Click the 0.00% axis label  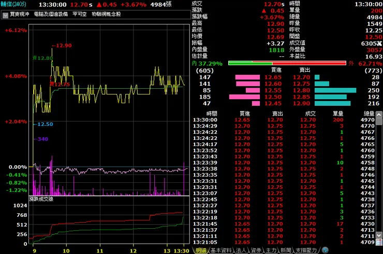pos(18,167)
